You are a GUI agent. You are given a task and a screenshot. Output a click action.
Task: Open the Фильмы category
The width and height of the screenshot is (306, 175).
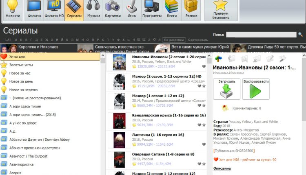coord(34,10)
